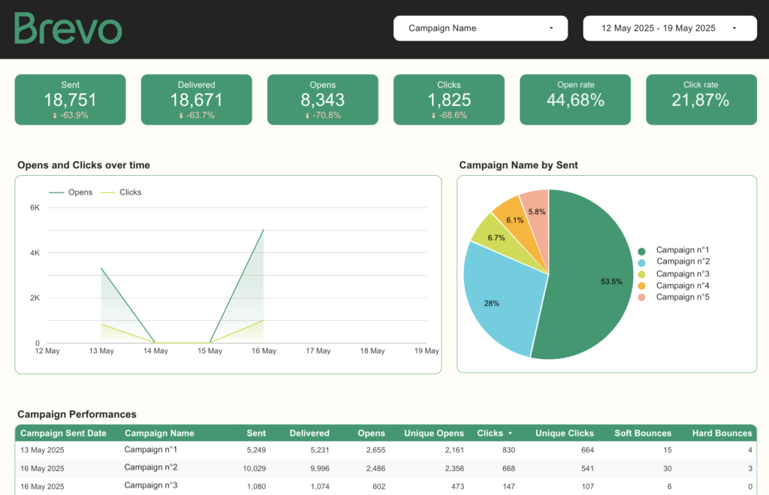Click the Sent scorecard down-arrow indicator

click(55, 116)
